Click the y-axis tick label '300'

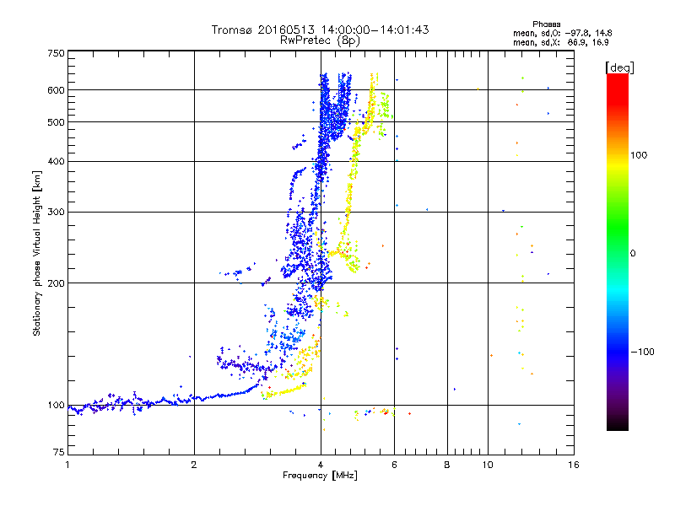pyautogui.click(x=57, y=212)
